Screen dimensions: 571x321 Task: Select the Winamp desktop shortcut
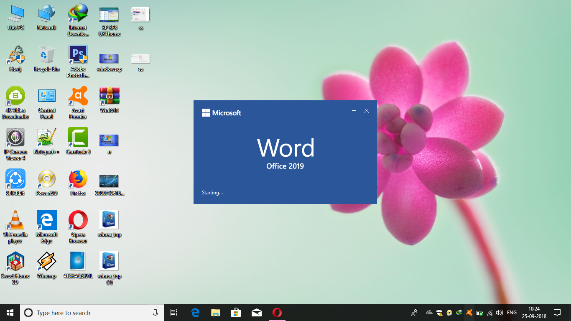[47, 265]
